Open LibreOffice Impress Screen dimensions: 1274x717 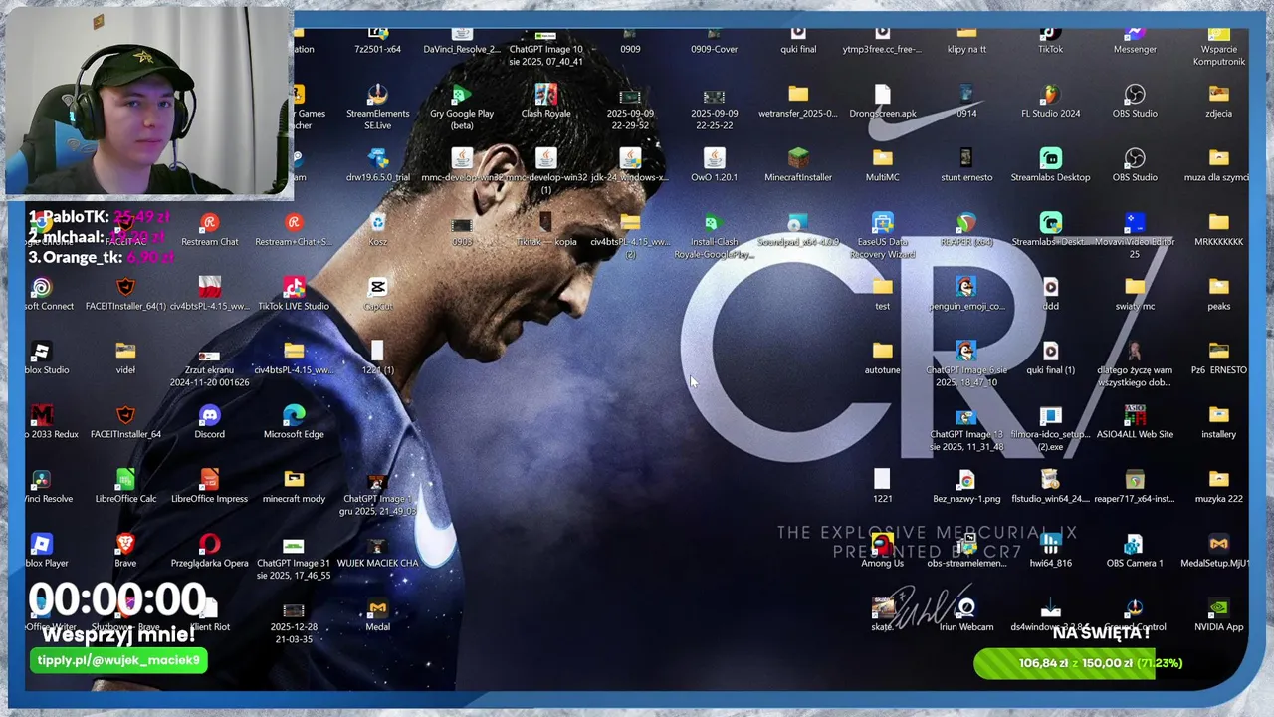pos(209,486)
